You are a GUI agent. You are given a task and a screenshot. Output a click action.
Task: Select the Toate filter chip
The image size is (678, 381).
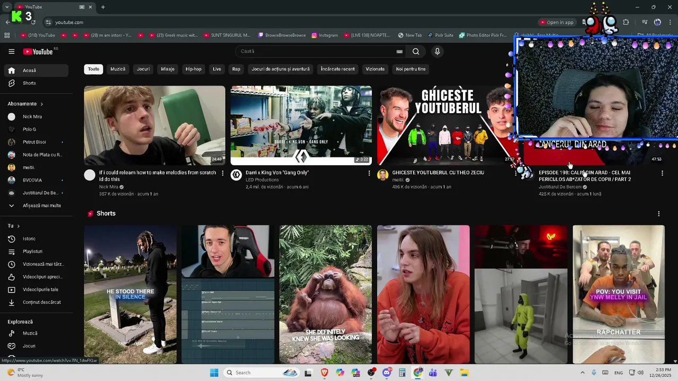pyautogui.click(x=93, y=69)
